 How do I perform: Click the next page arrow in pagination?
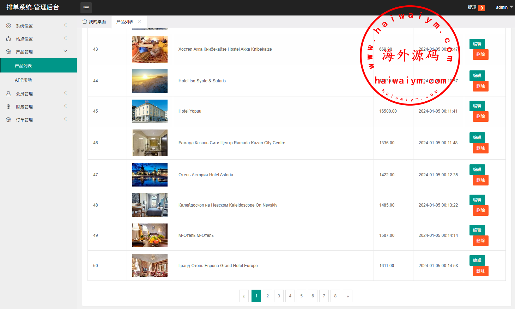coord(347,296)
